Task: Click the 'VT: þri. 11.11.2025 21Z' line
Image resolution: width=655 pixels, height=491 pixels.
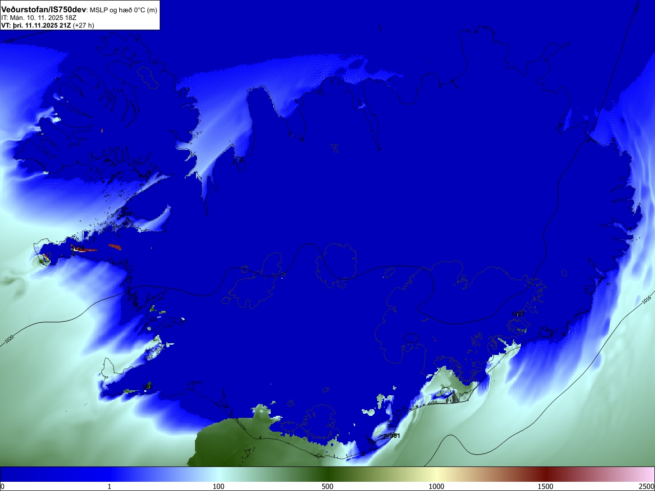Action: tap(36, 25)
